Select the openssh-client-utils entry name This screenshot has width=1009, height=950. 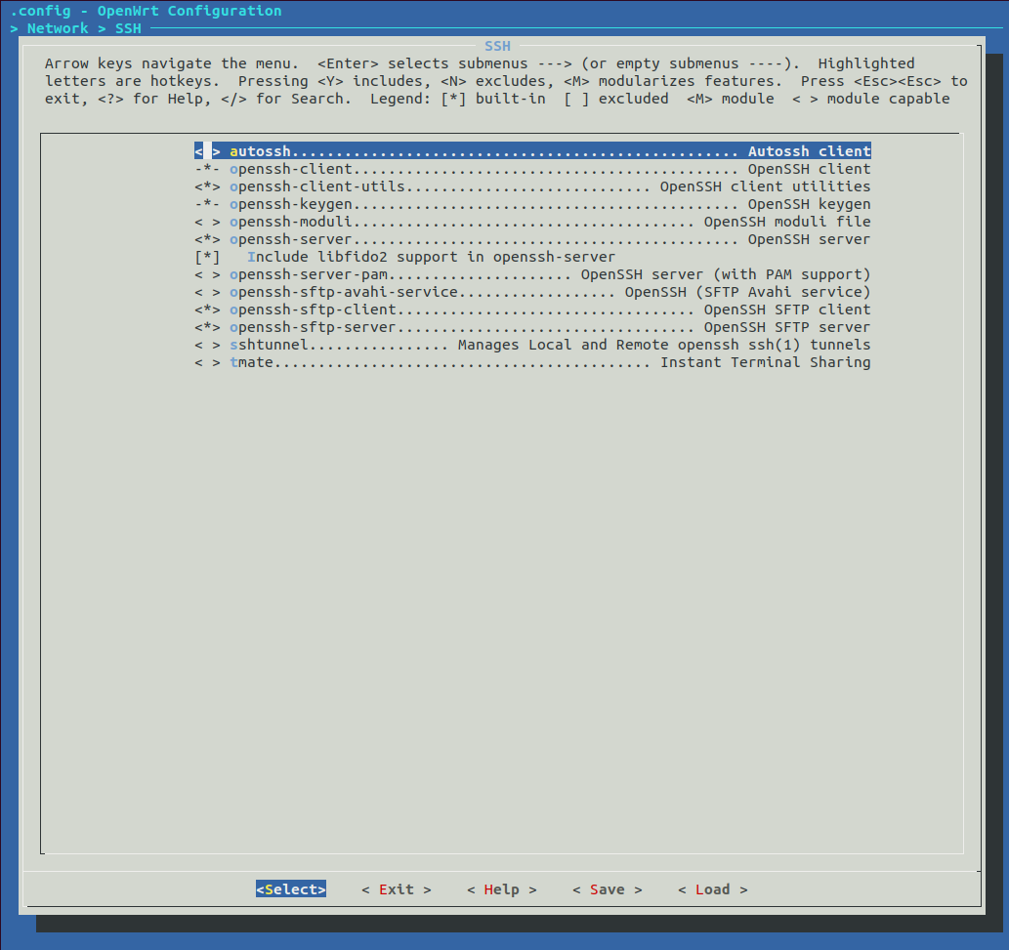click(x=317, y=186)
